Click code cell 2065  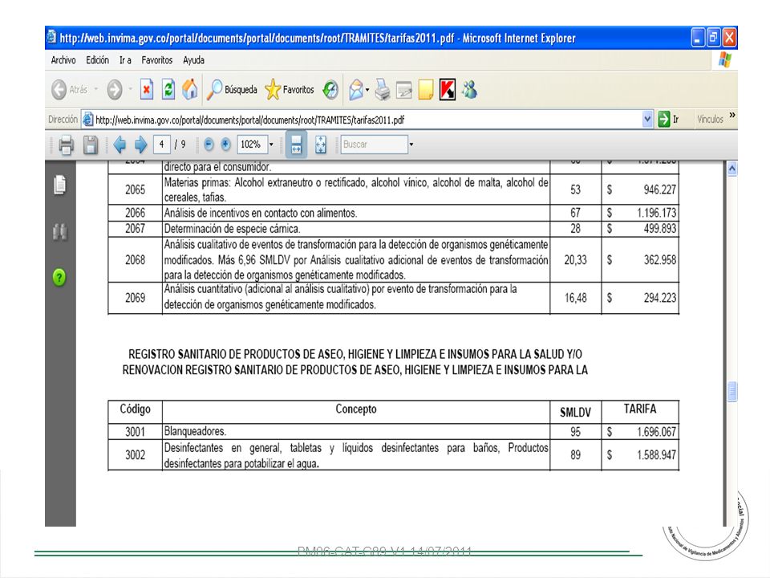[135, 189]
